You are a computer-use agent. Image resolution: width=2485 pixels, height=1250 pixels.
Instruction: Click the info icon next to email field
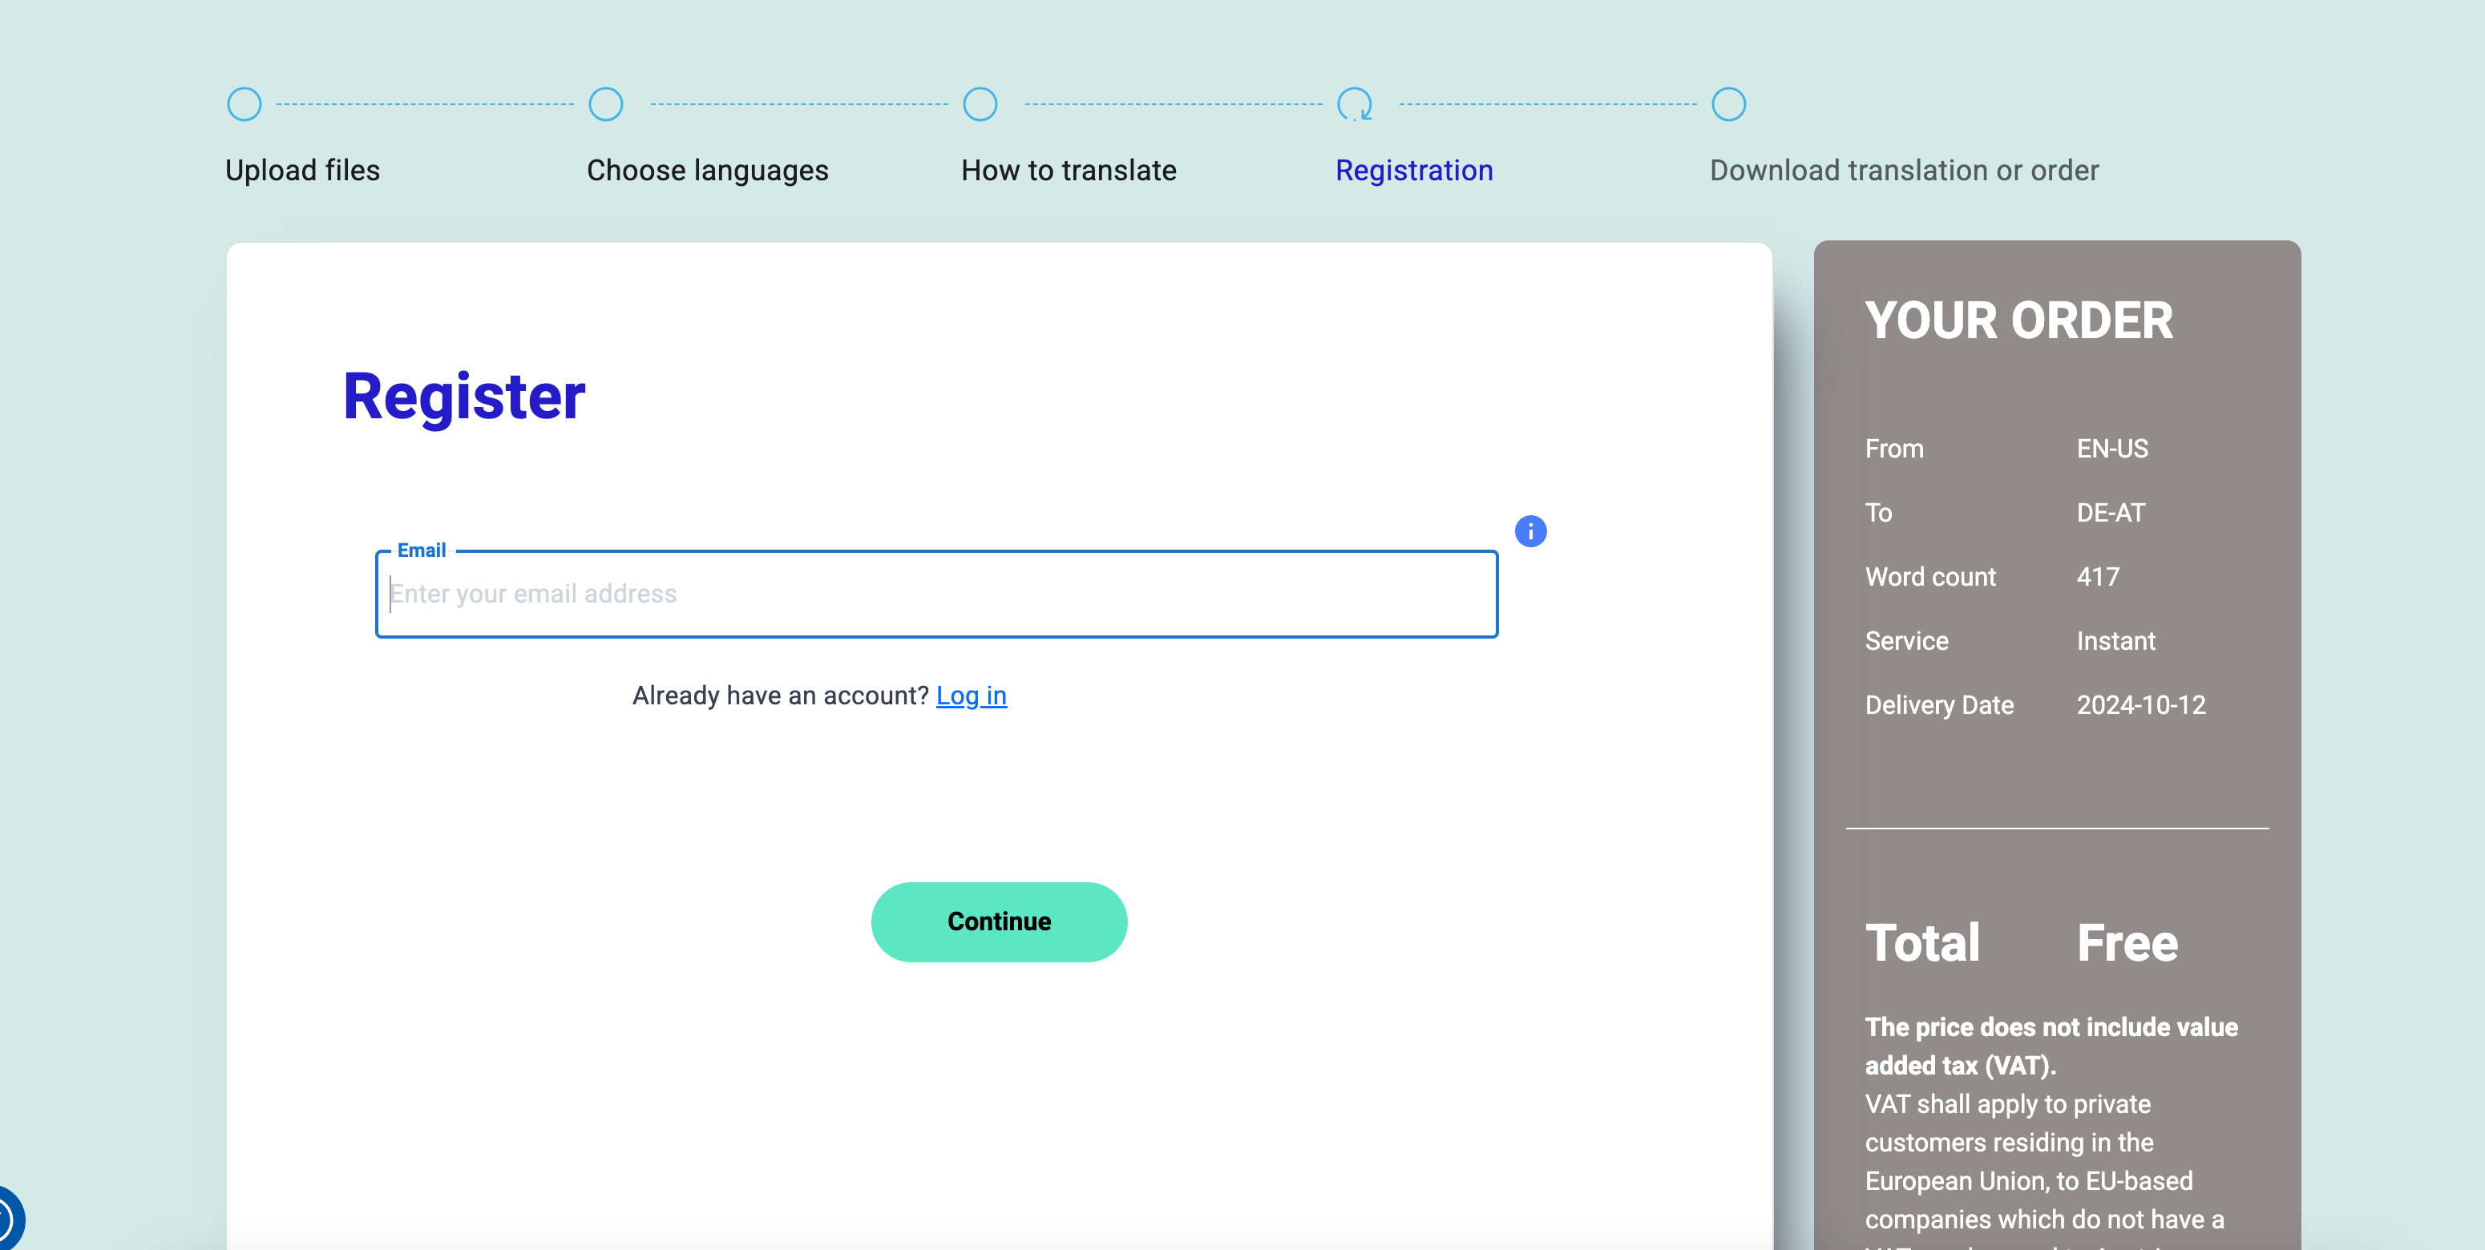click(1528, 531)
